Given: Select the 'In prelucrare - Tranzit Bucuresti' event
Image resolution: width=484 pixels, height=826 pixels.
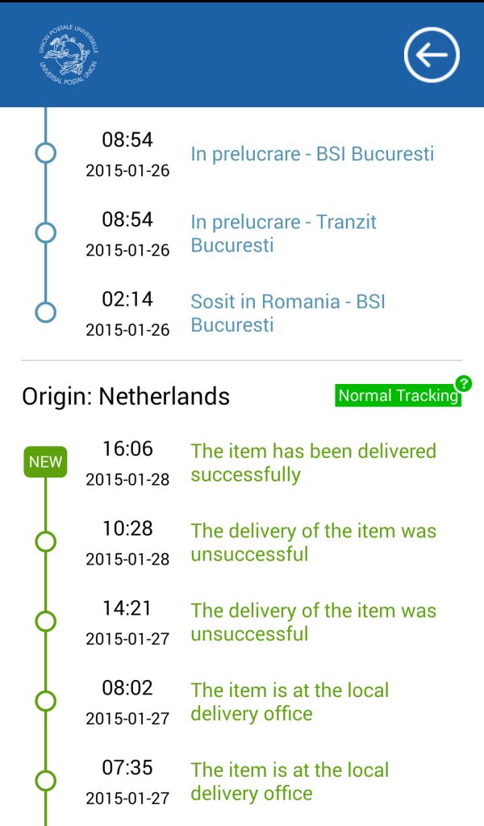Looking at the screenshot, I should pos(283,233).
